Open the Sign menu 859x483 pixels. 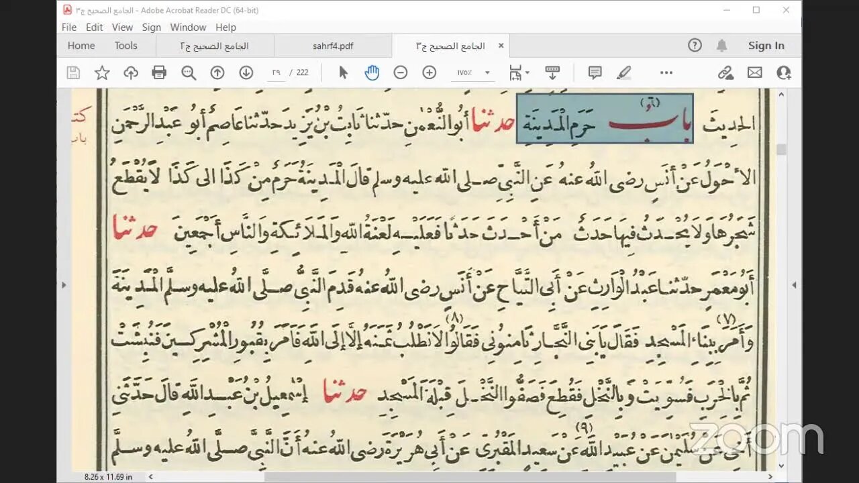(x=152, y=28)
